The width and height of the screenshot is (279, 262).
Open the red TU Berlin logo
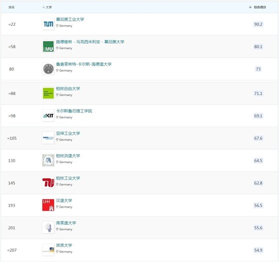click(48, 183)
